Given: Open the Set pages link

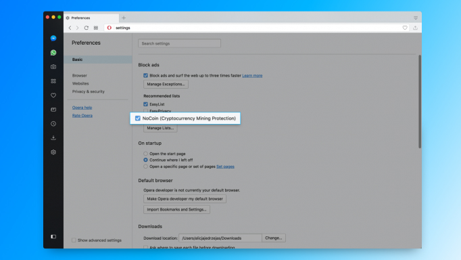Looking at the screenshot, I should coord(225,167).
